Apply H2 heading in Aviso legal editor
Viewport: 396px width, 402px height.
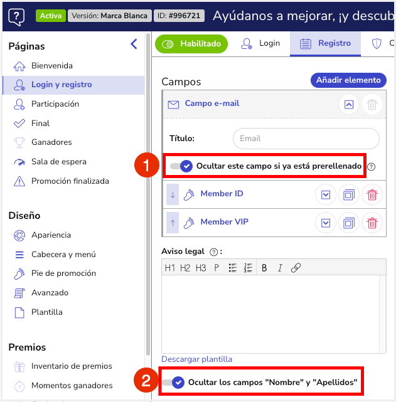185,268
